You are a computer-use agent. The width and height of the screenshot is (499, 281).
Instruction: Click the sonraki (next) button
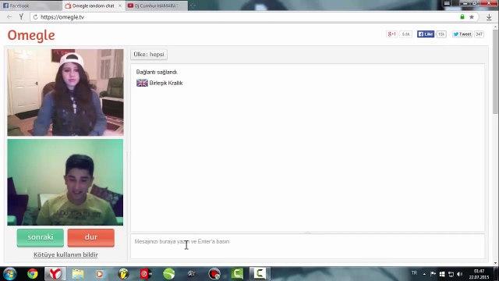41,237
